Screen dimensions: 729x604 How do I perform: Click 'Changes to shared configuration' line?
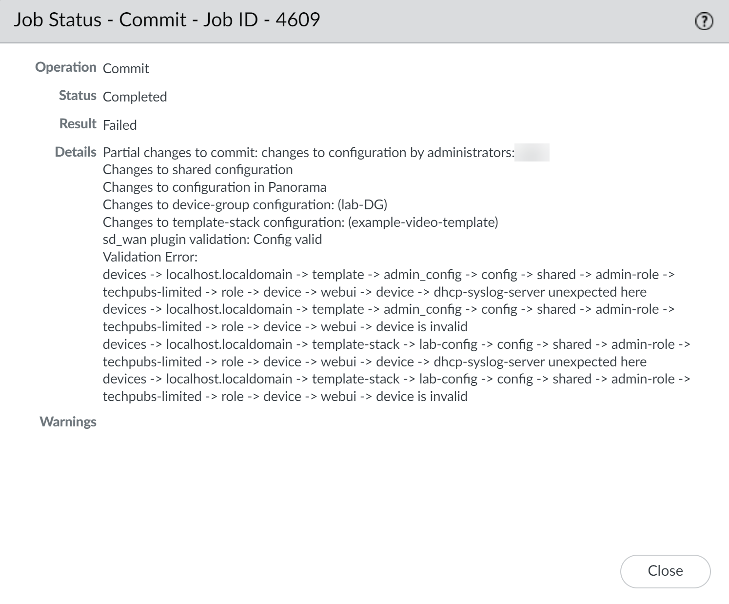[197, 170]
